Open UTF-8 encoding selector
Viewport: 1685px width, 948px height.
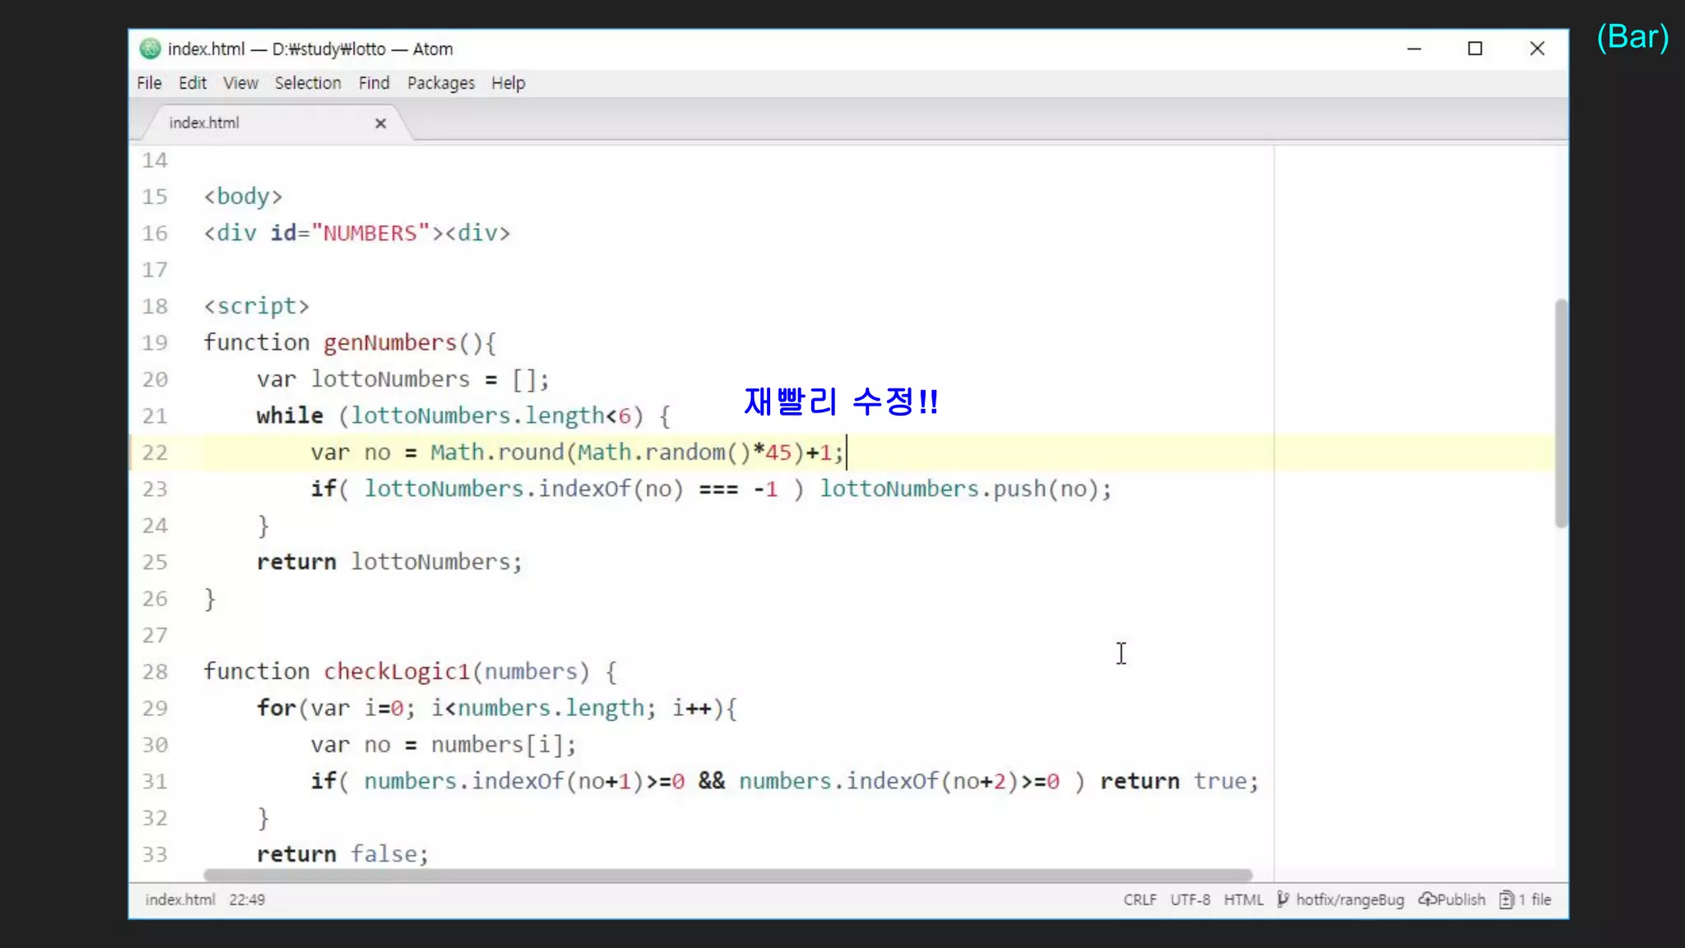click(x=1190, y=899)
